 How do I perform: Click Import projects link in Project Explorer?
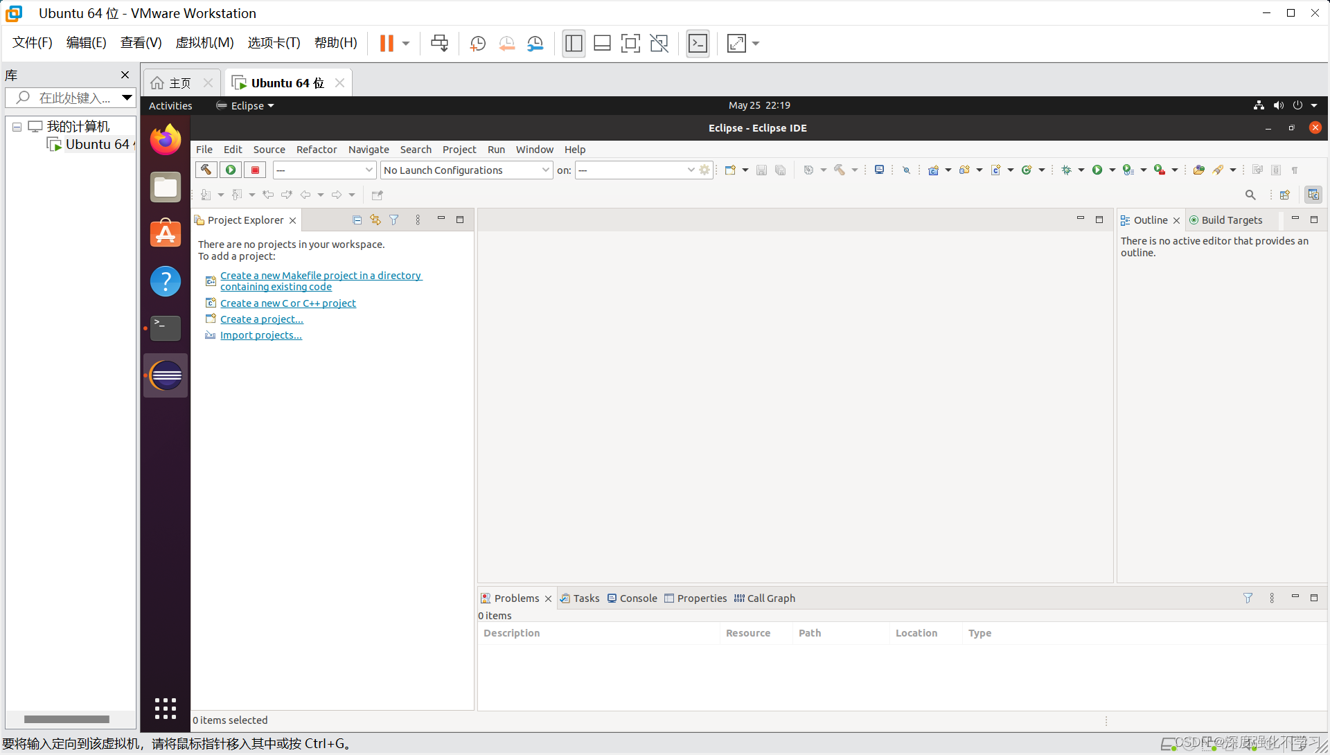point(261,335)
